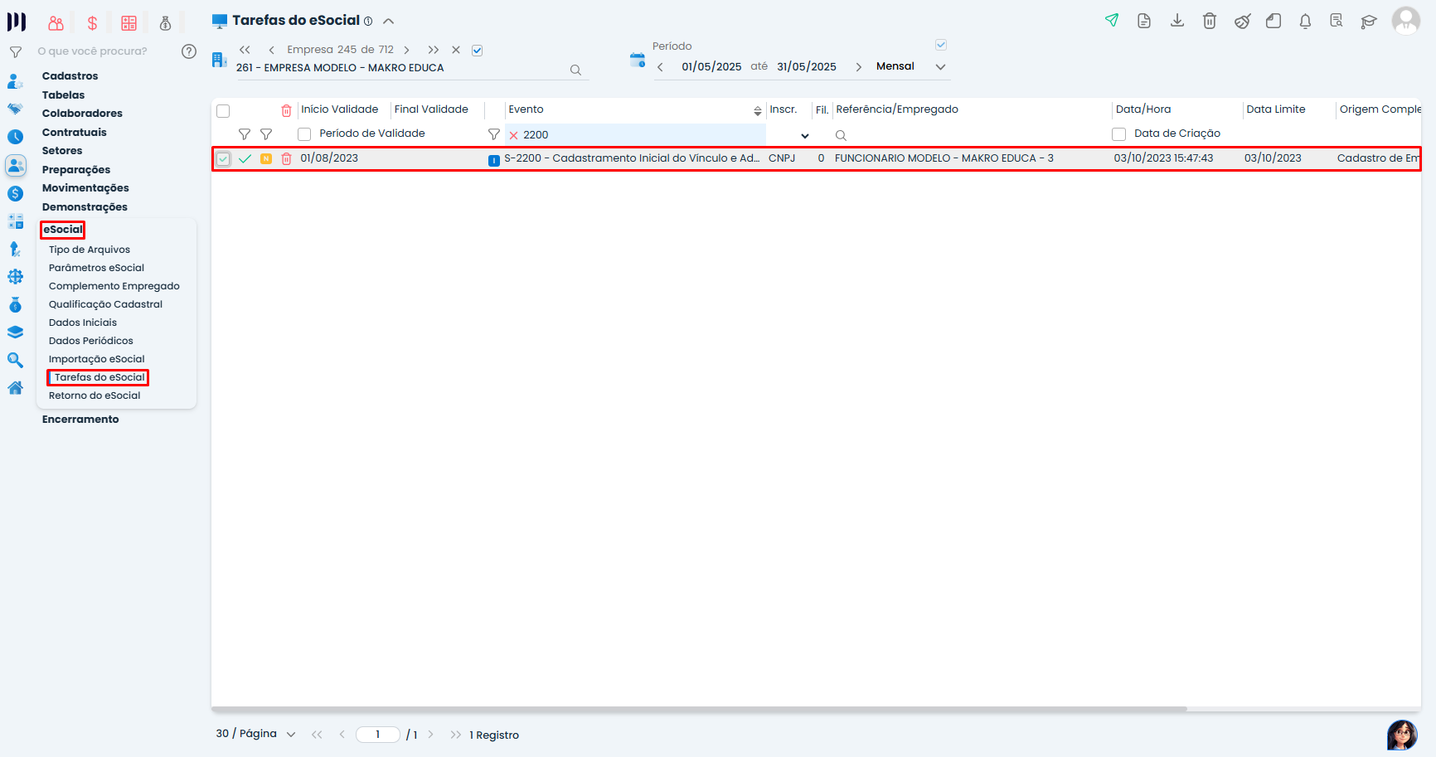Open the virtual assistant avatar at bottom right
Viewport: 1436px width, 757px height.
[1402, 735]
